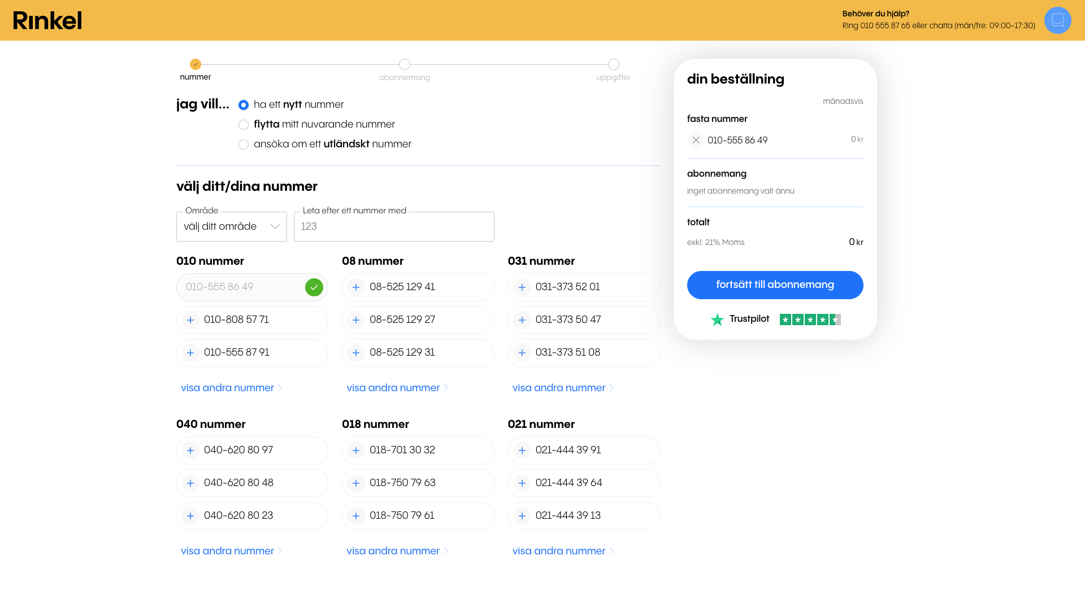Deselect 010-555 86 49 green checkmark
The image size is (1085, 595).
[314, 287]
